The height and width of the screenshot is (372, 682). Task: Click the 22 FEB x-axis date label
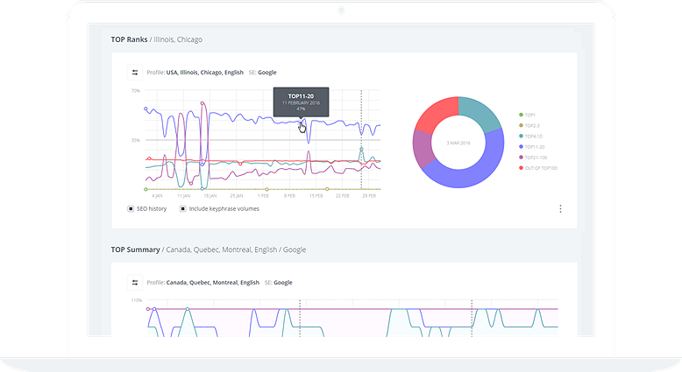(343, 196)
